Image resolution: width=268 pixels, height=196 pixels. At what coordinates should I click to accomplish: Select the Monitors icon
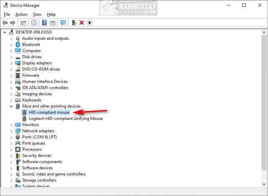(18, 125)
